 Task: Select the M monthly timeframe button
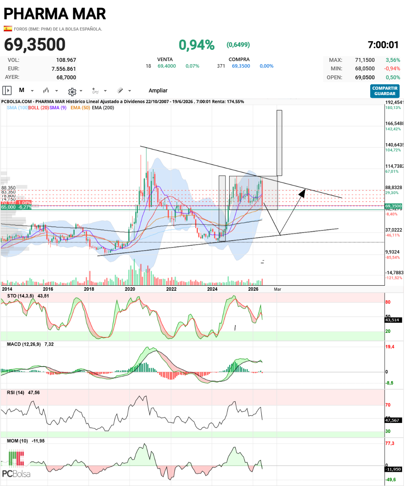tap(22, 90)
